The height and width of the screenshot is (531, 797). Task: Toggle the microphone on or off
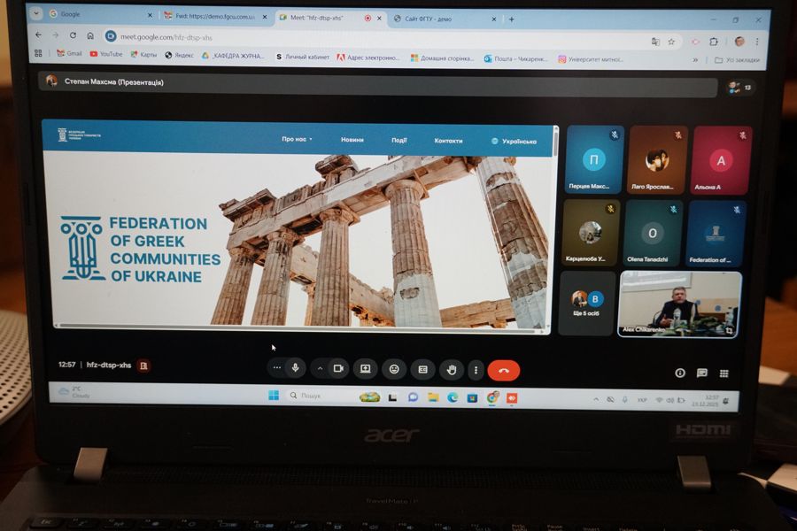click(x=295, y=368)
